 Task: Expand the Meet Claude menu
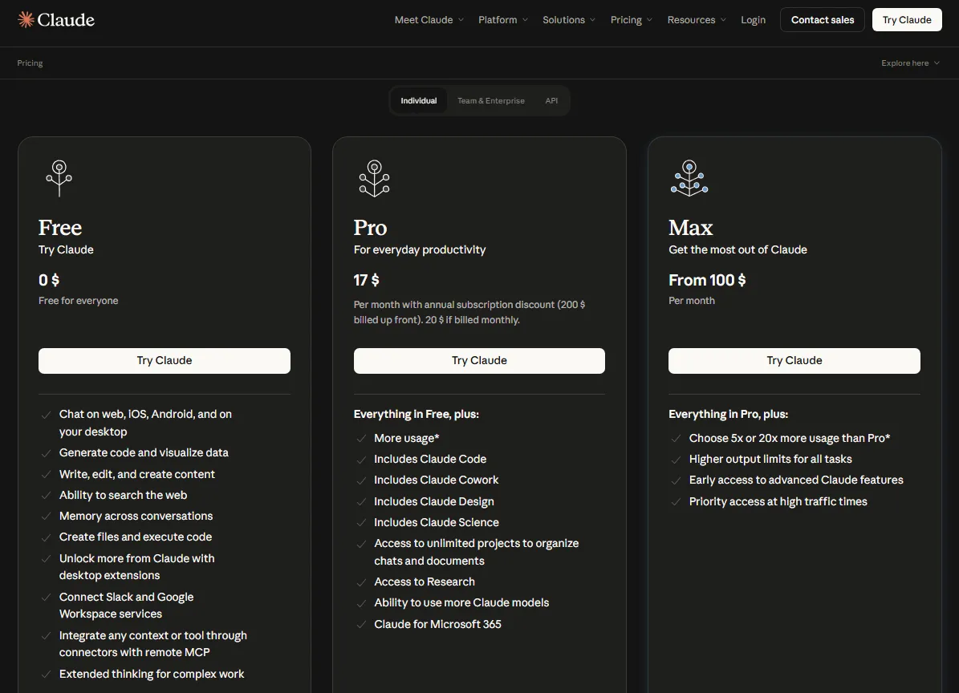click(429, 19)
